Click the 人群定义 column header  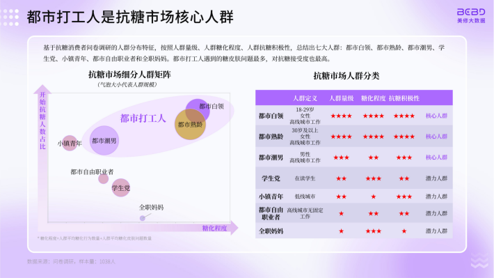(305, 98)
